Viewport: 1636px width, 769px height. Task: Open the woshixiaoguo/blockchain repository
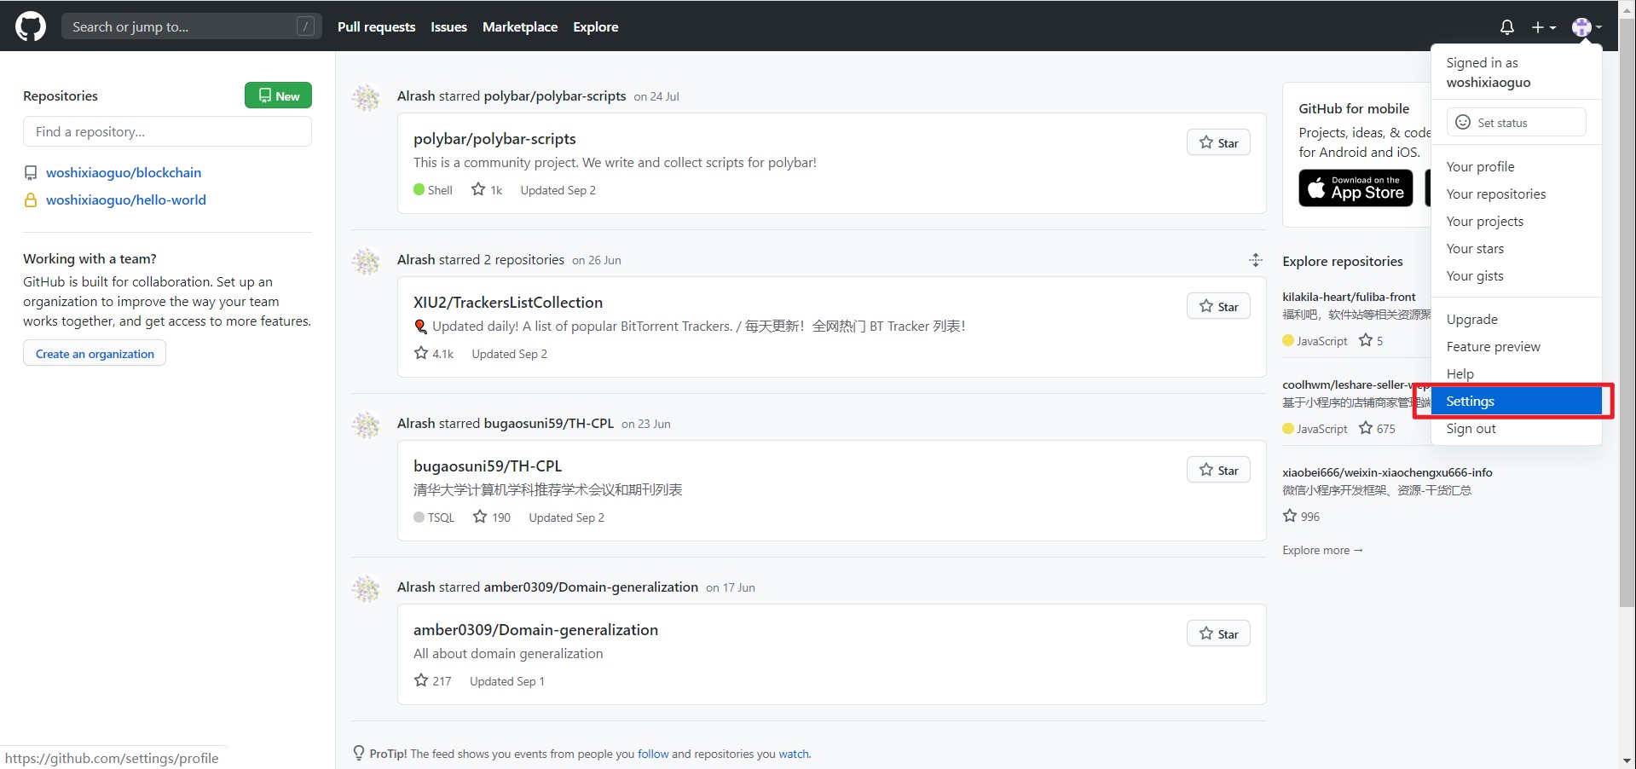124,172
